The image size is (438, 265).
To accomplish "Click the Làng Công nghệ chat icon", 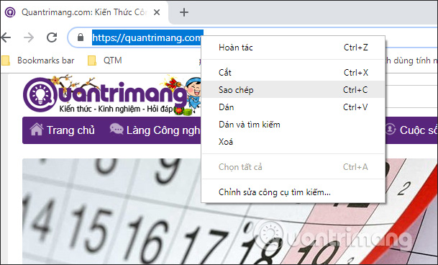I will coord(117,129).
